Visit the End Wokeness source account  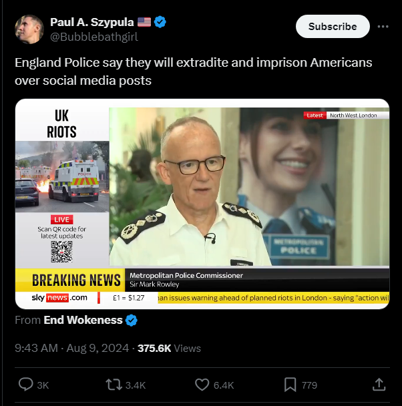(83, 320)
